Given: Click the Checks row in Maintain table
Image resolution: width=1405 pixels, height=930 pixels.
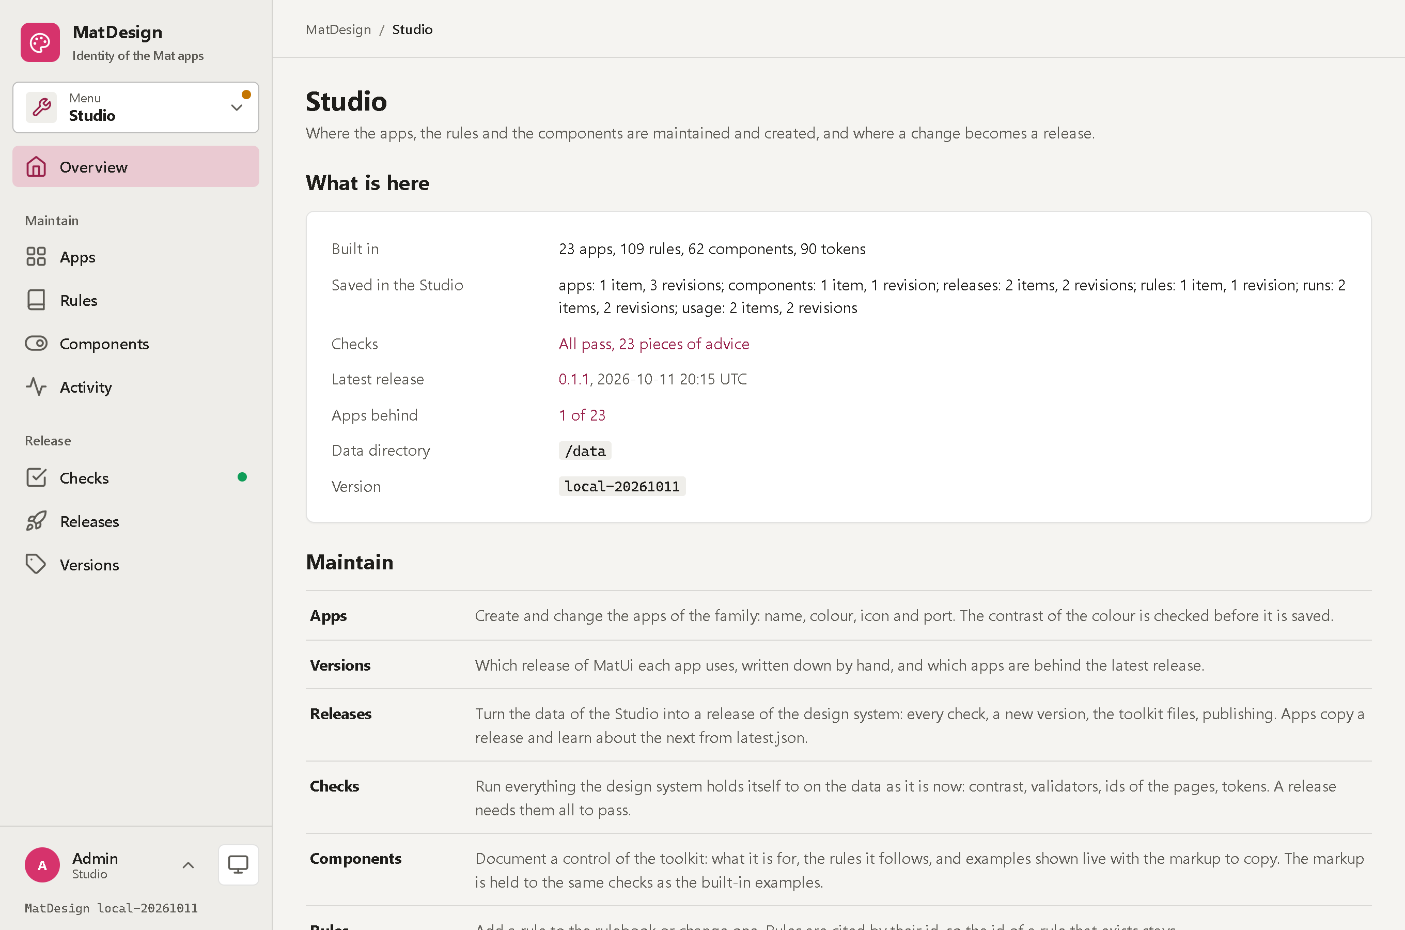Looking at the screenshot, I should [x=838, y=798].
